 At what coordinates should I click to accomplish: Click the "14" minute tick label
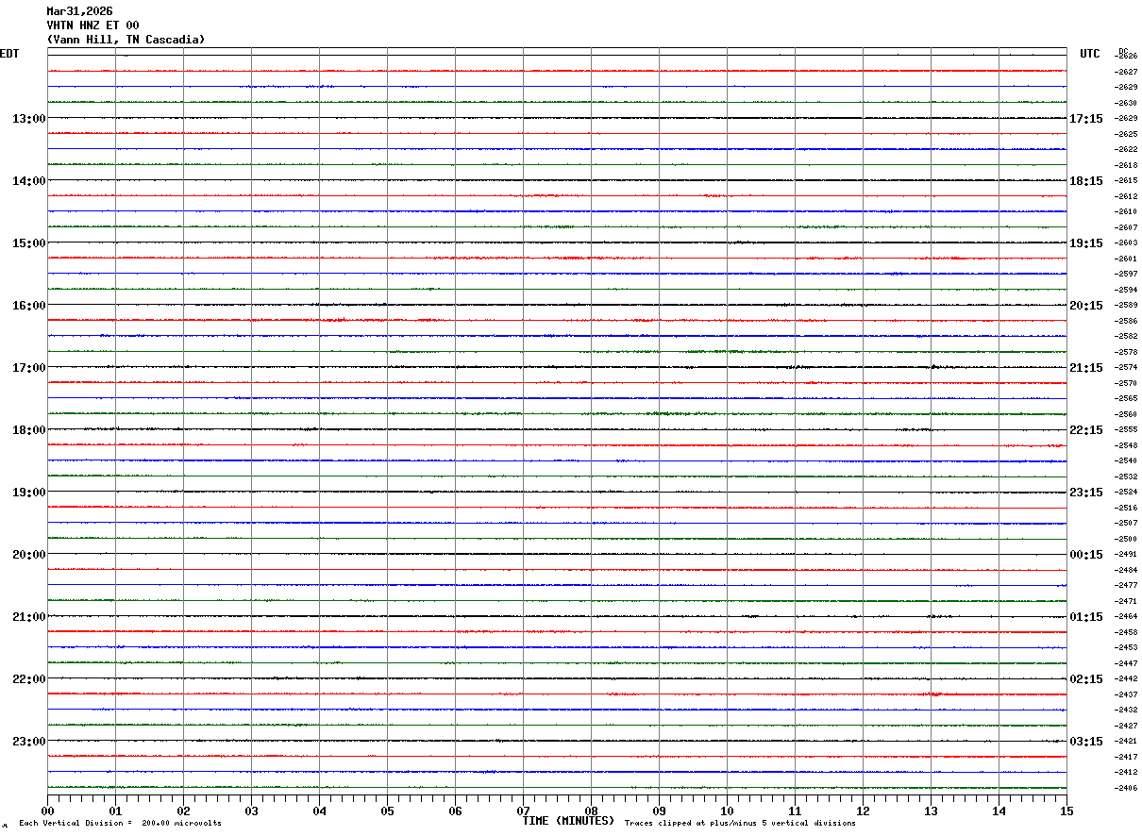tap(999, 811)
